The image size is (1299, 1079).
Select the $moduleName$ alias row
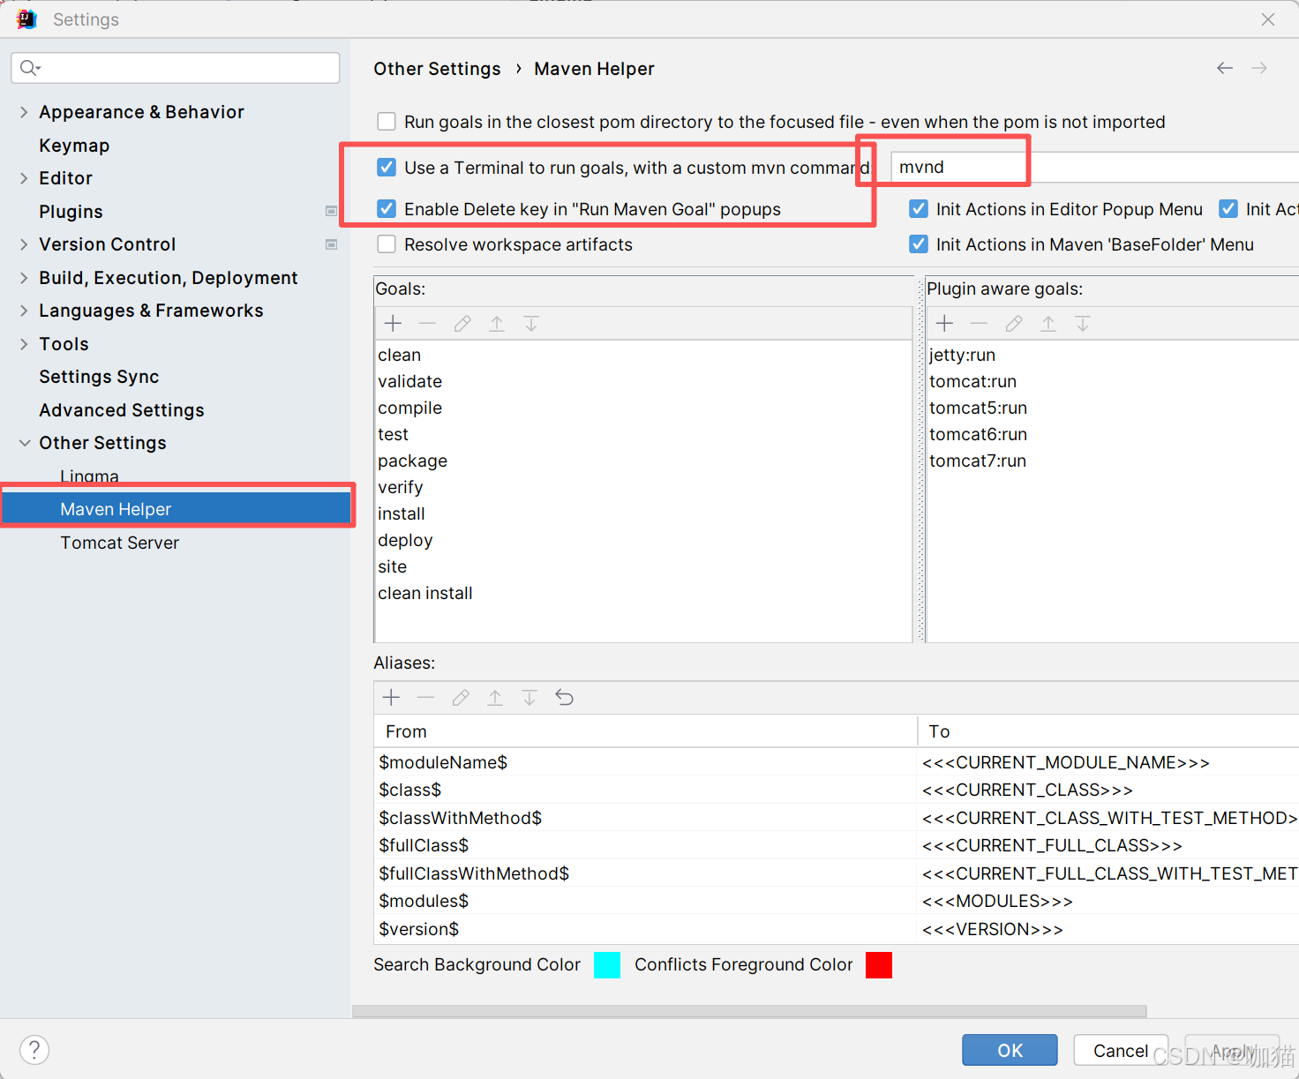[837, 762]
